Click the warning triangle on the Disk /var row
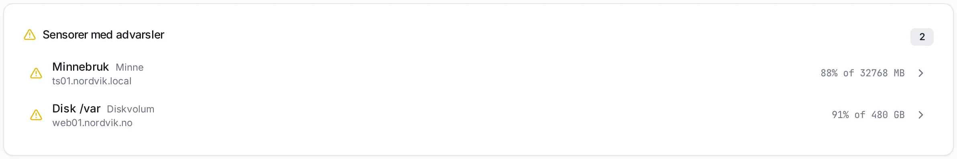The image size is (957, 159). point(36,115)
